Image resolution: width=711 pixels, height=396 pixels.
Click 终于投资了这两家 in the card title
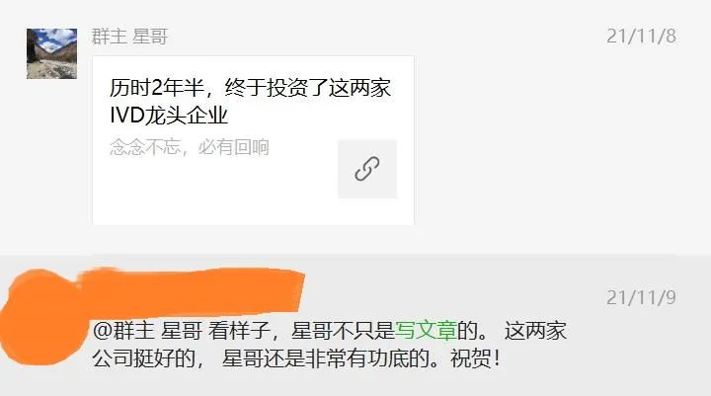tap(307, 88)
